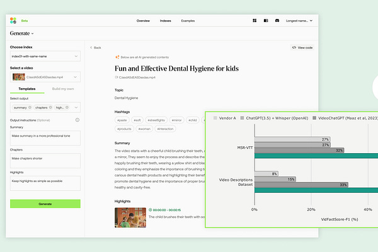Image resolution: width=378 pixels, height=252 pixels.
Task: Remove the high... chip from Select output
Action: [67, 107]
